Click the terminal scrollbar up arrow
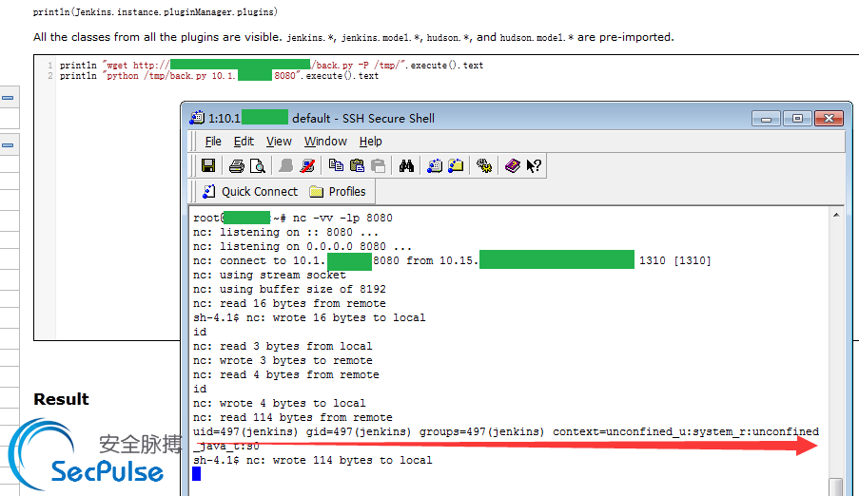The width and height of the screenshot is (859, 496). point(836,215)
